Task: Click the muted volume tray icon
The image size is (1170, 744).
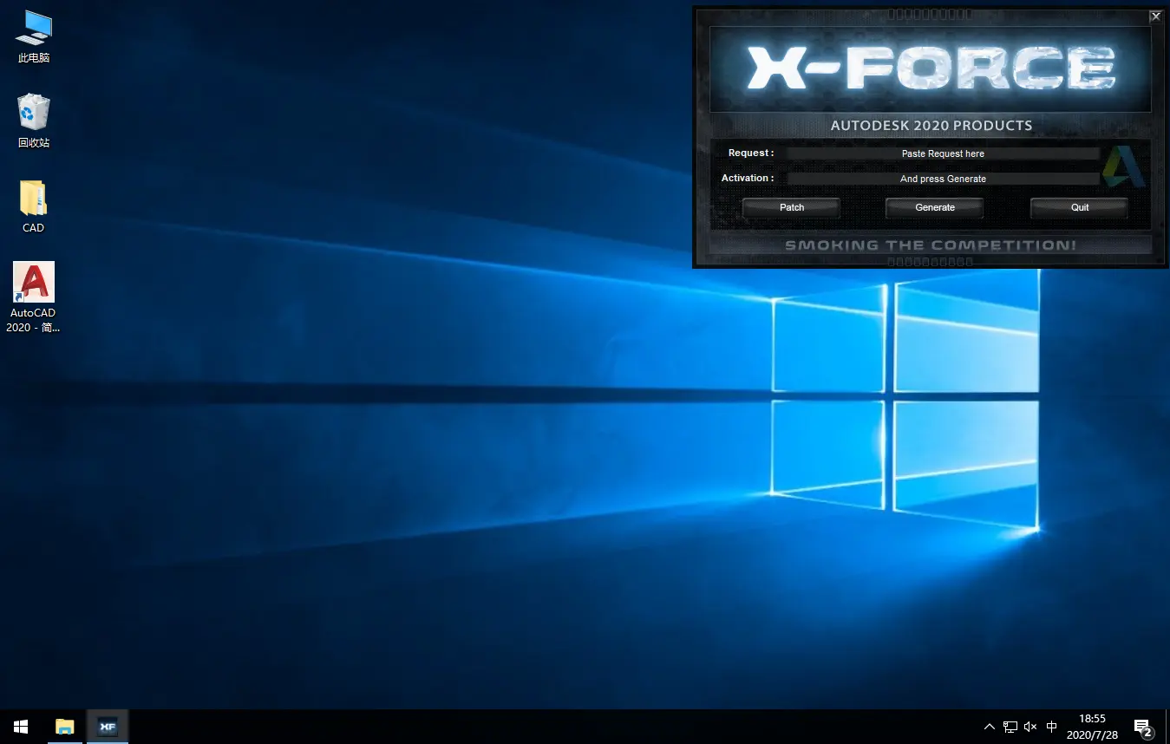Action: click(1030, 727)
